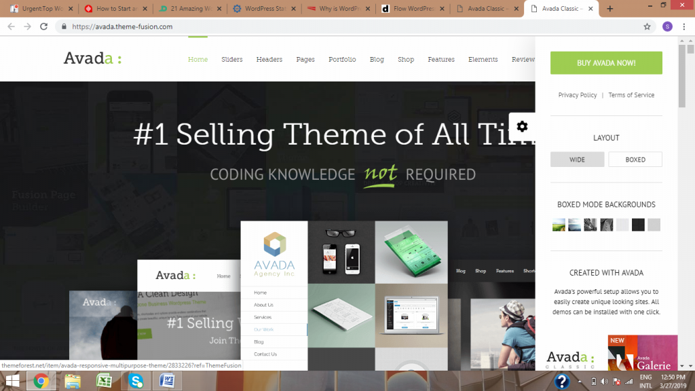Open Excel from the taskbar

point(104,381)
